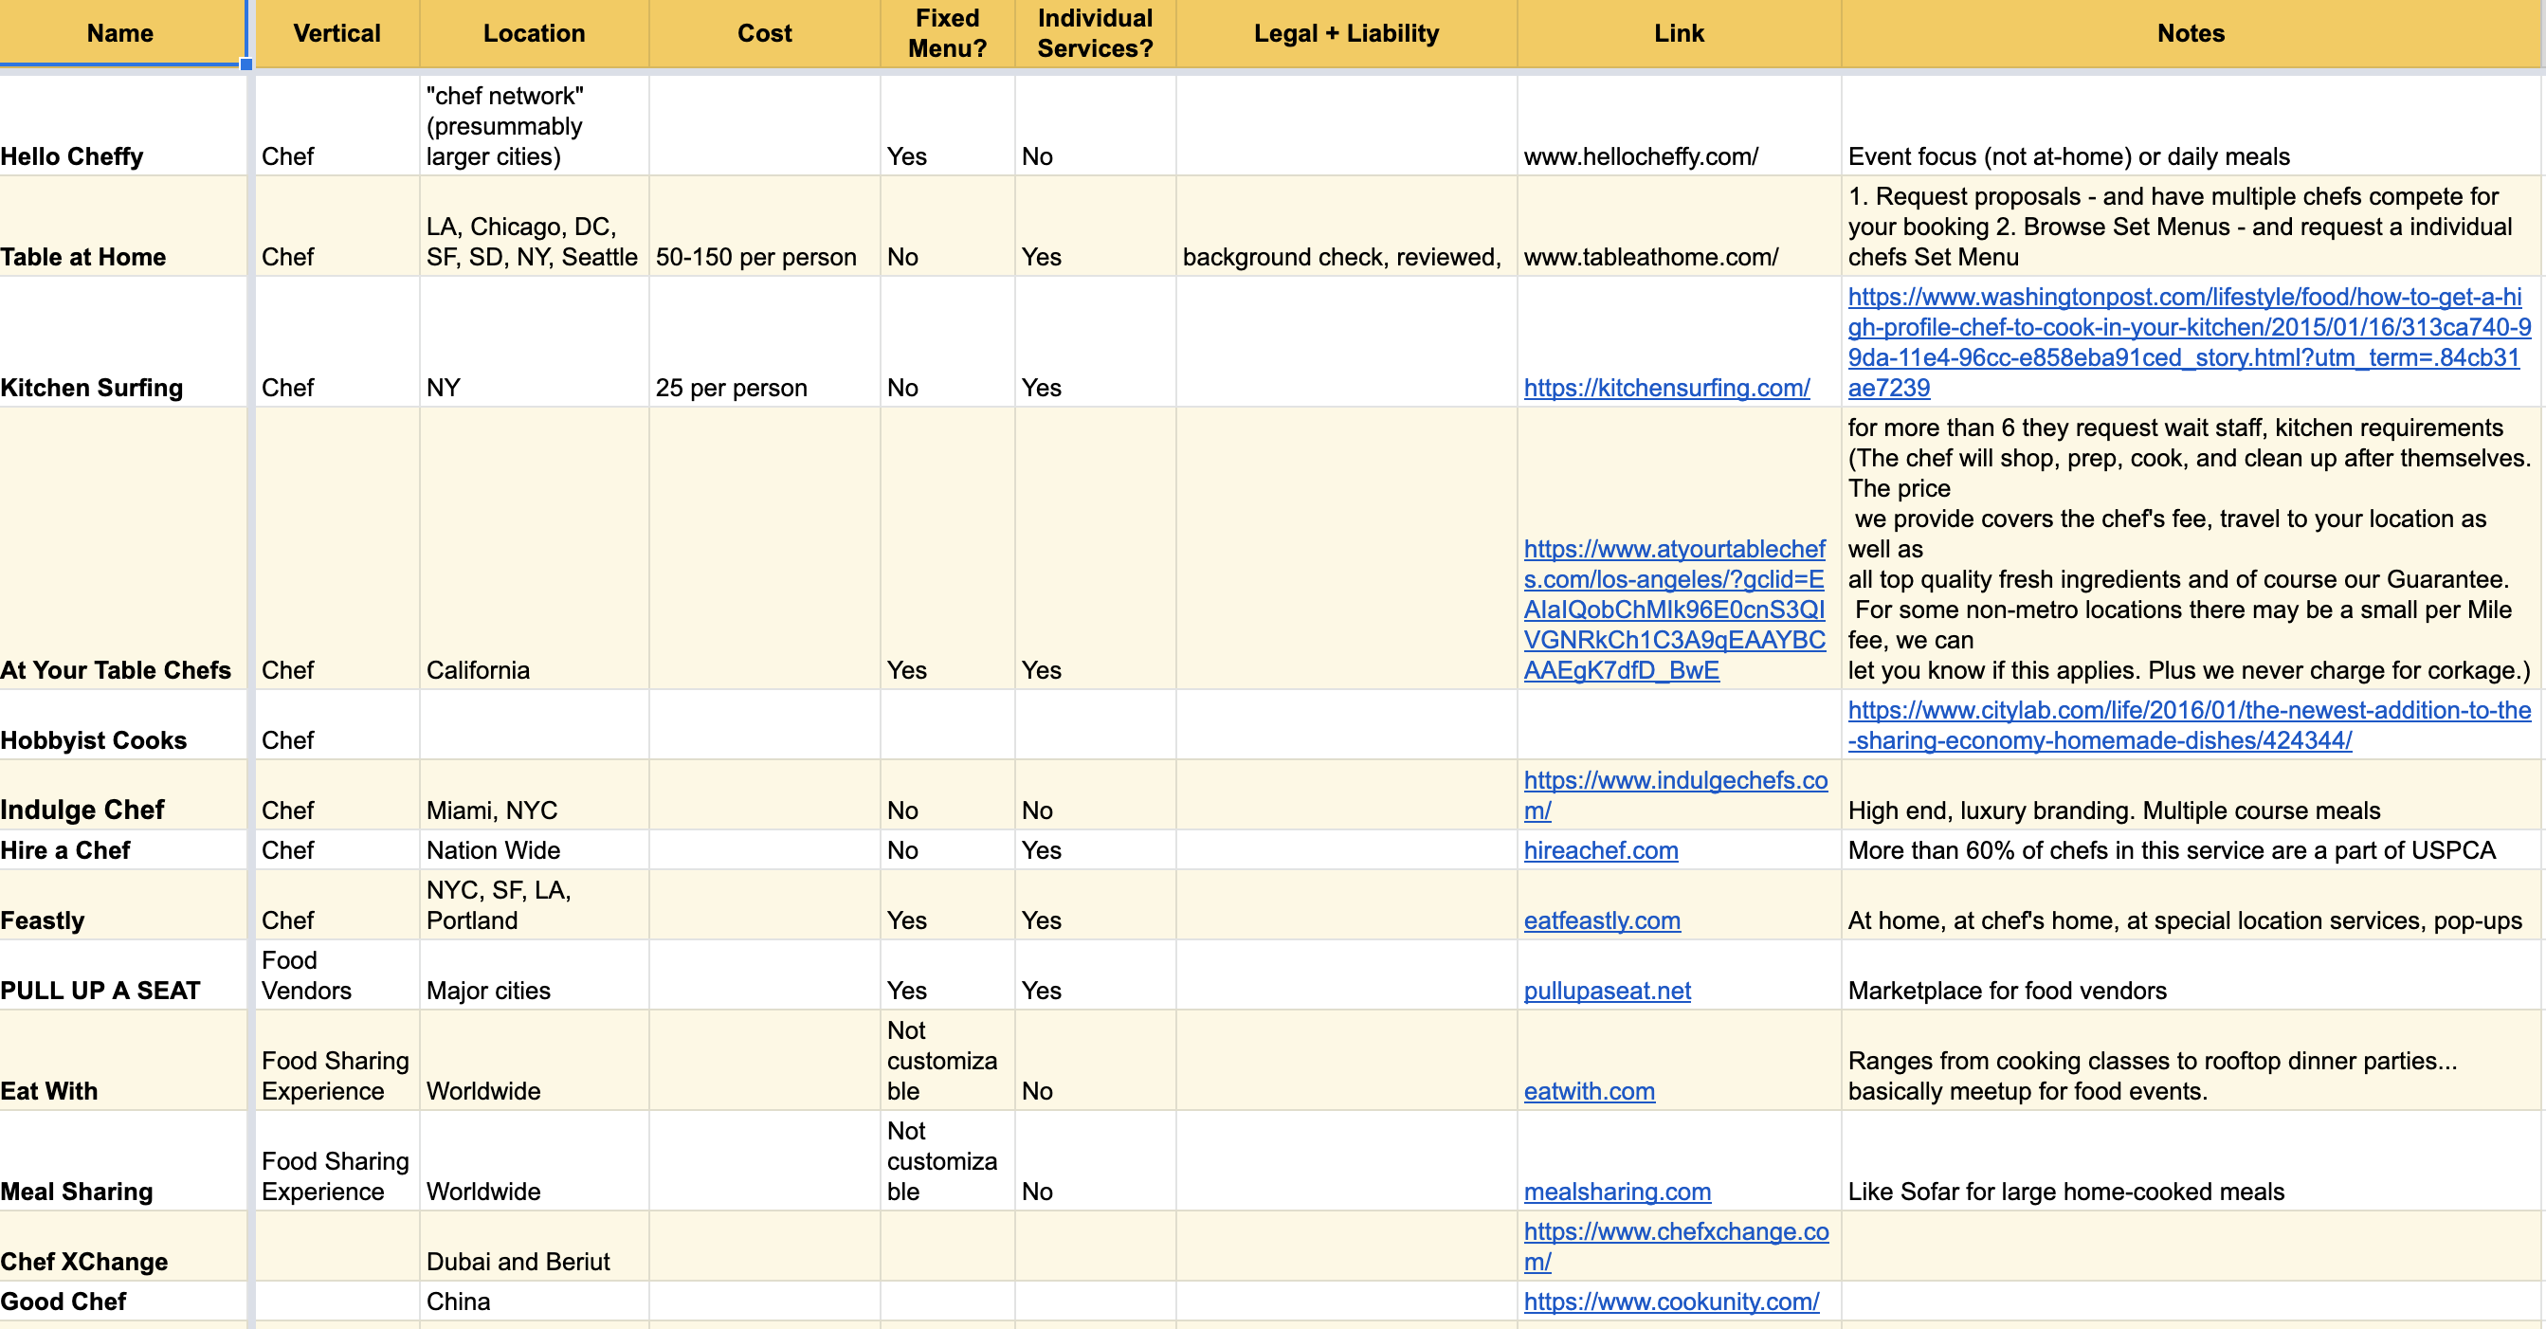Select the Notes column header
2546x1329 pixels.
click(x=2191, y=33)
